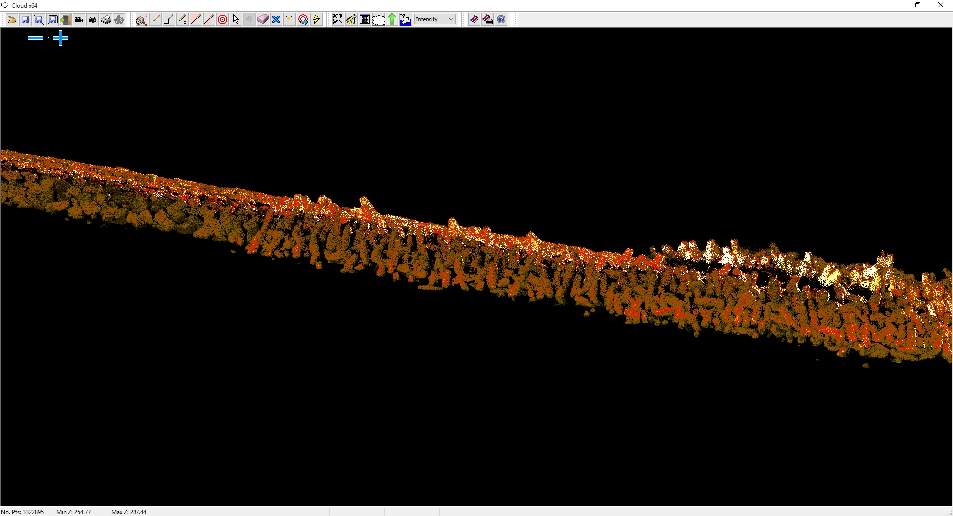Click the lightning bolt tool
Screen dimensions: 953x516
[x=316, y=19]
